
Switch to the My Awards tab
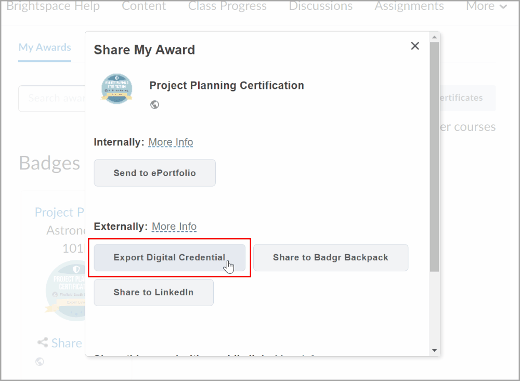tap(45, 47)
